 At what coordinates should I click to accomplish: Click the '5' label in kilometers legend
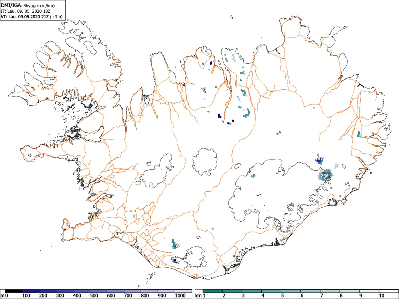point(282,296)
